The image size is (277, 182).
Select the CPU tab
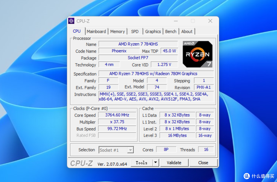click(x=77, y=31)
